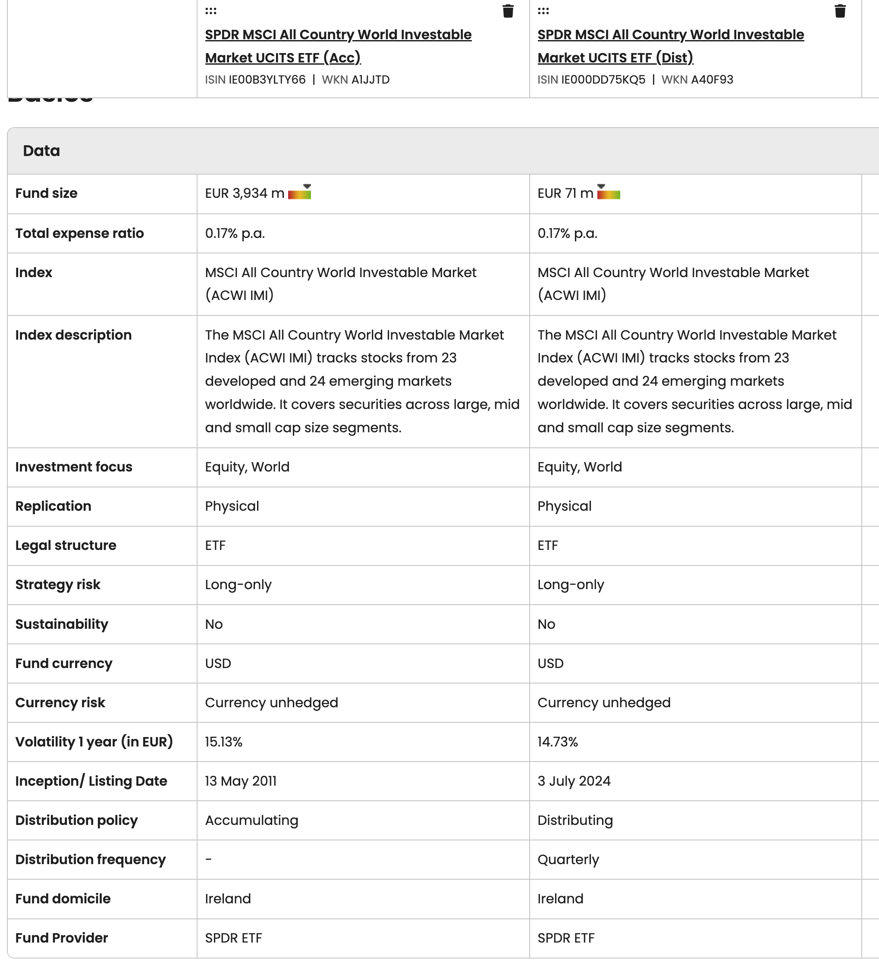Screen dimensions: 879x968
Task: Click the Fund size row label
Action: pyautogui.click(x=46, y=193)
